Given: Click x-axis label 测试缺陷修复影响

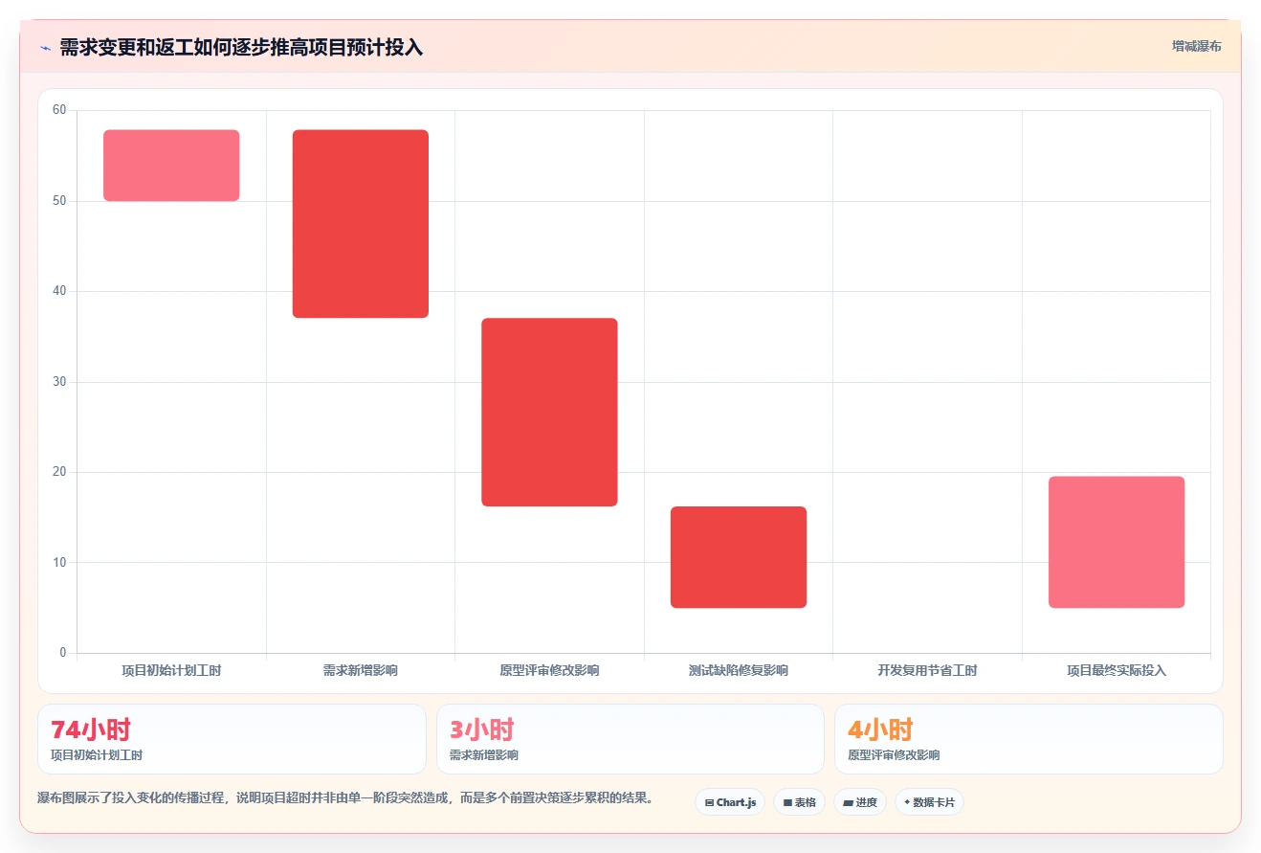Looking at the screenshot, I should click(739, 670).
